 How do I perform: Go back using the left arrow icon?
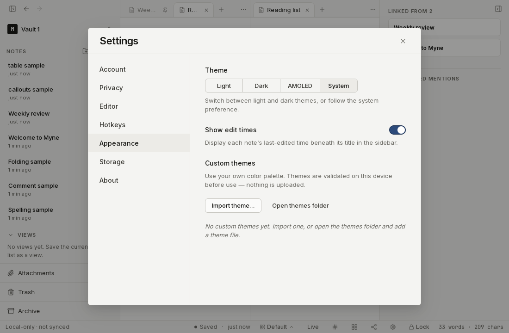[26, 9]
